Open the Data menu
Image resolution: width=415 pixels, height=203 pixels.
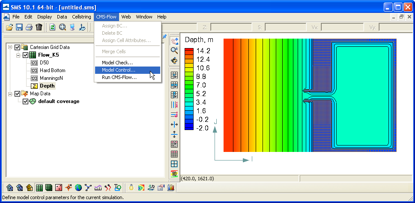coord(62,17)
